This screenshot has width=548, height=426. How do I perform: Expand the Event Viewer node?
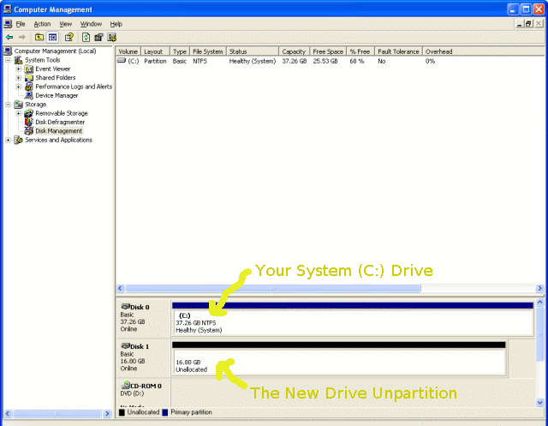click(19, 69)
